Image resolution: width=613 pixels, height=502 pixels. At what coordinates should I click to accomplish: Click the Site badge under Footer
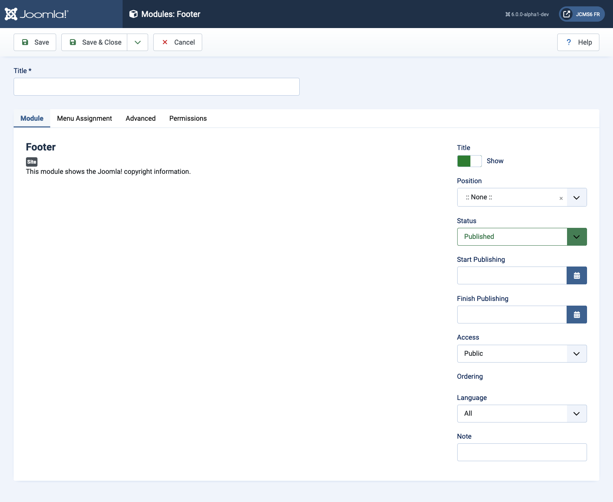[32, 162]
